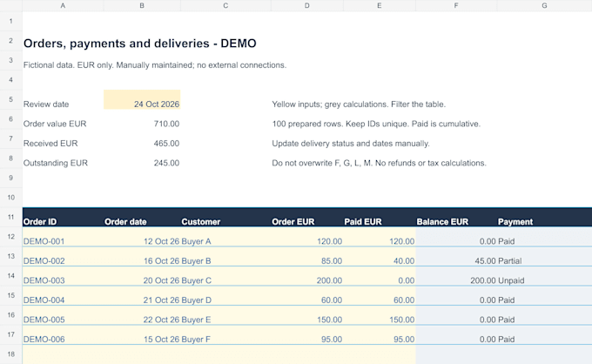Click Paid status for DEMO-001
Viewport: 592px width, 364px height.
pyautogui.click(x=507, y=241)
